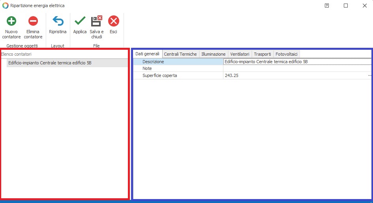
Task: Click the Nuovo contatore green plus icon
Action: coord(11,21)
